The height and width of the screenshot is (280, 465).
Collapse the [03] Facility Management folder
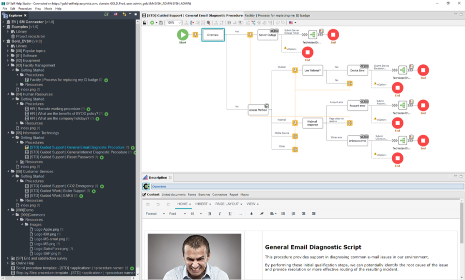[8, 65]
